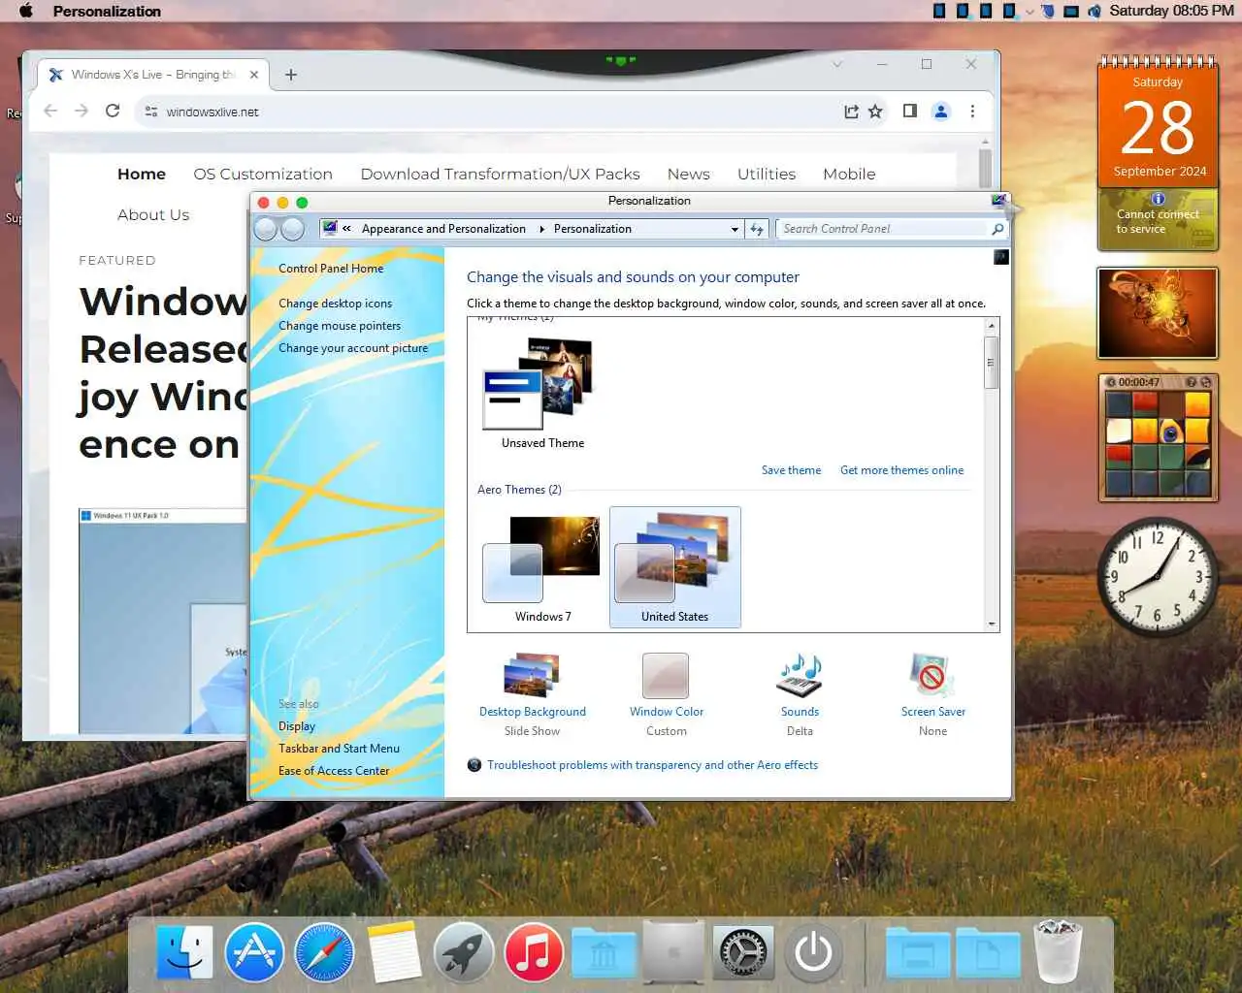Screen dimensions: 1242x993
Task: Expand the double-chevron breadcrumb overflow
Action: click(346, 229)
